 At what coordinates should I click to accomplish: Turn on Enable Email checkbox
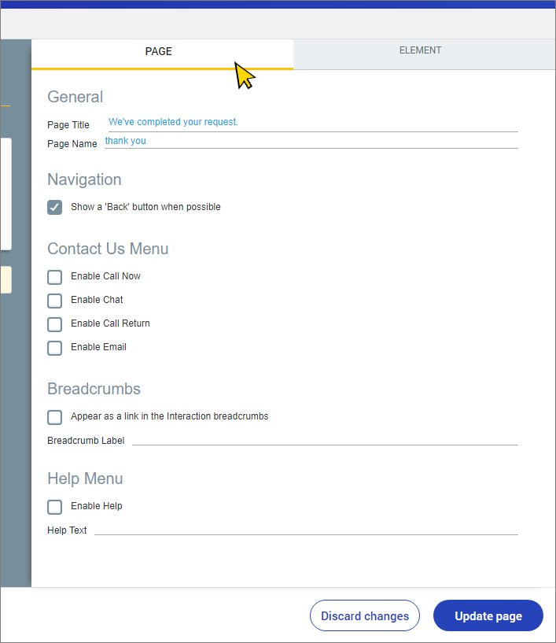(54, 348)
